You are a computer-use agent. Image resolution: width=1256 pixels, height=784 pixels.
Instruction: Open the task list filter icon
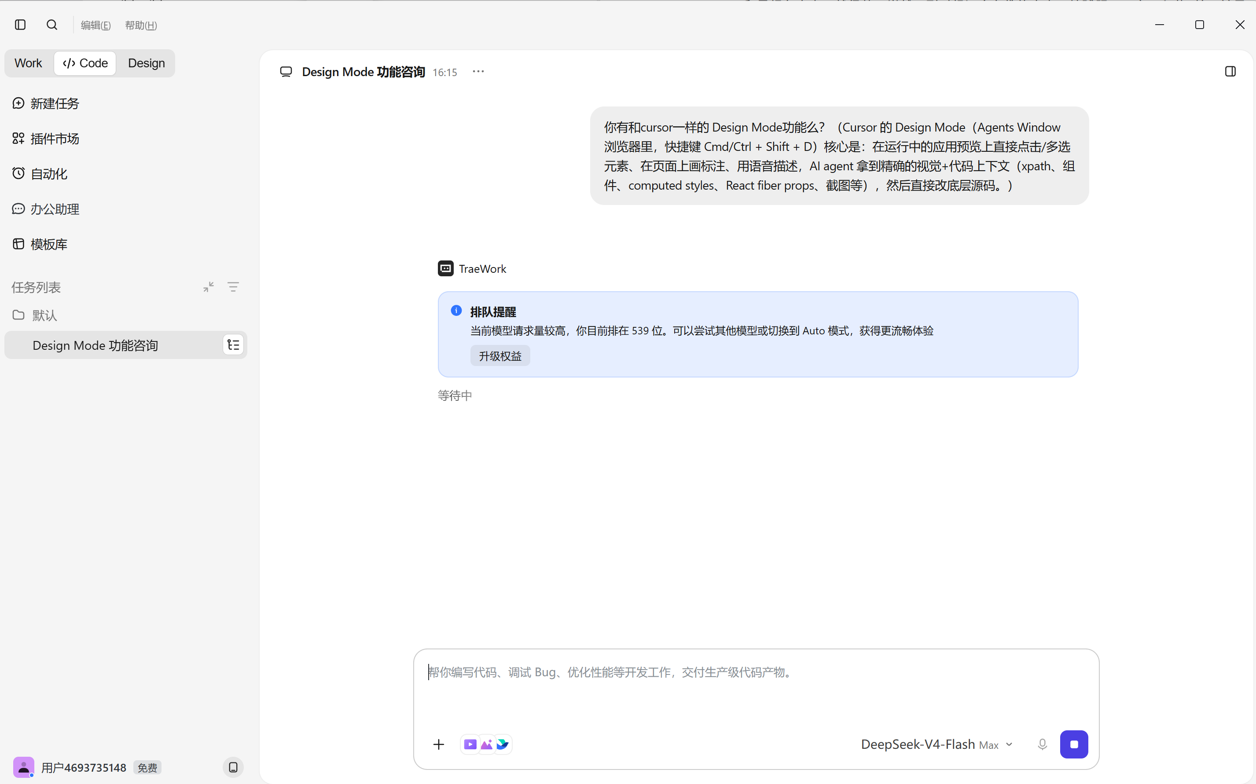233,287
